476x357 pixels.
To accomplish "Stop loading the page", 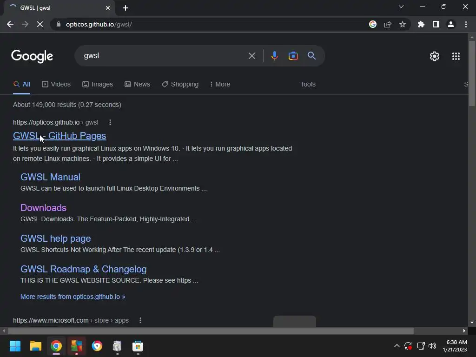I will tap(40, 24).
